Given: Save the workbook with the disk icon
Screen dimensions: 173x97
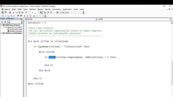Looking at the screenshot, I should 10,13.
